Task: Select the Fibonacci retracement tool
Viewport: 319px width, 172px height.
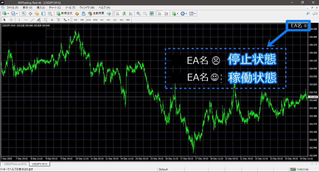Action: point(45,19)
